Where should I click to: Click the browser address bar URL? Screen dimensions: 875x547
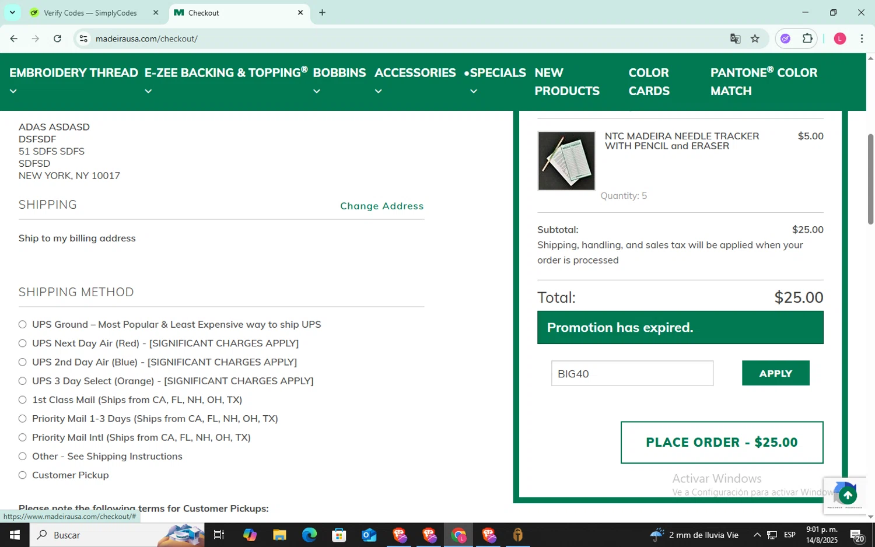[146, 38]
